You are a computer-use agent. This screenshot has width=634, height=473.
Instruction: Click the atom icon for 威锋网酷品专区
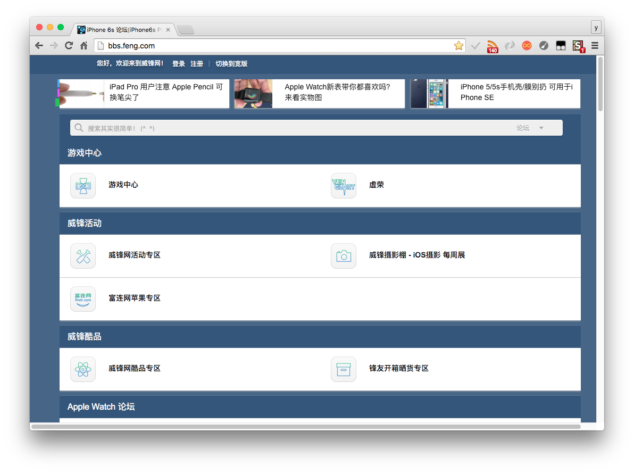[x=83, y=369]
